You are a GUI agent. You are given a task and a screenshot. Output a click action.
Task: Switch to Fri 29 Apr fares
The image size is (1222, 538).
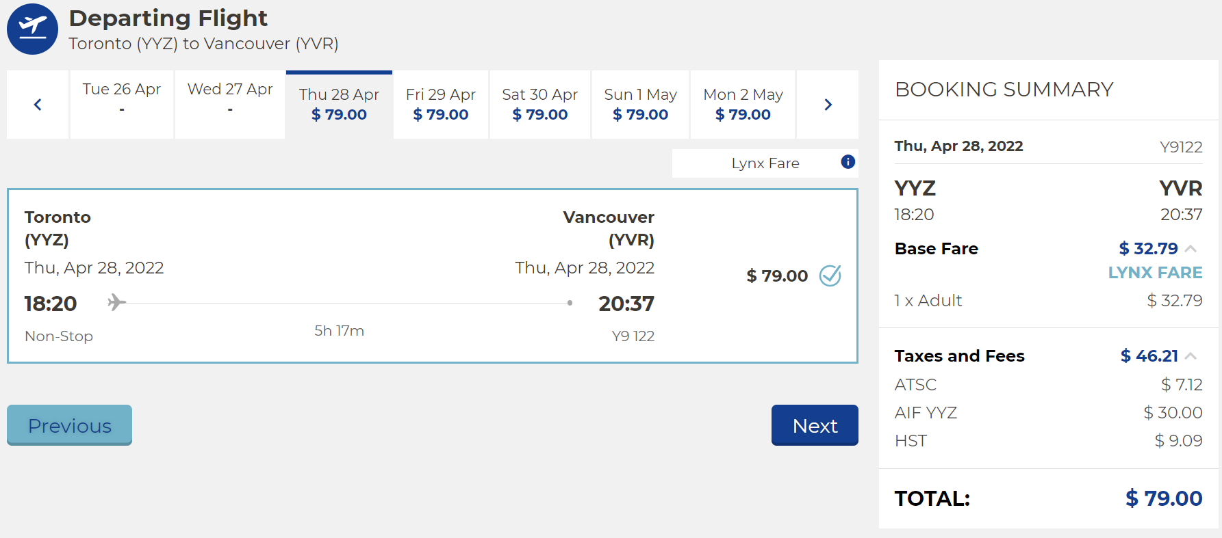tap(441, 105)
